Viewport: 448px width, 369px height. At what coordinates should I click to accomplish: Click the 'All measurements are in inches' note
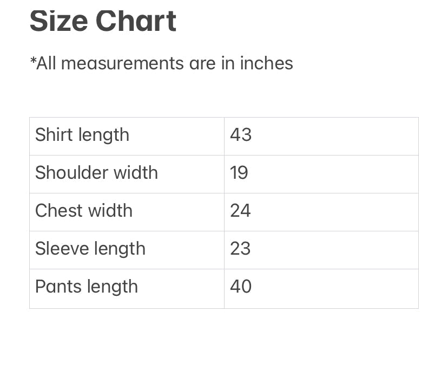point(161,63)
